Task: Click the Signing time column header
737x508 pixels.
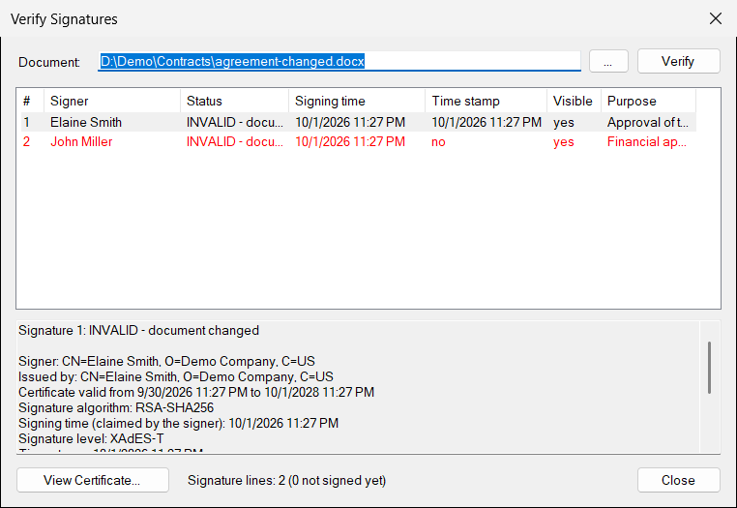Action: (357, 102)
